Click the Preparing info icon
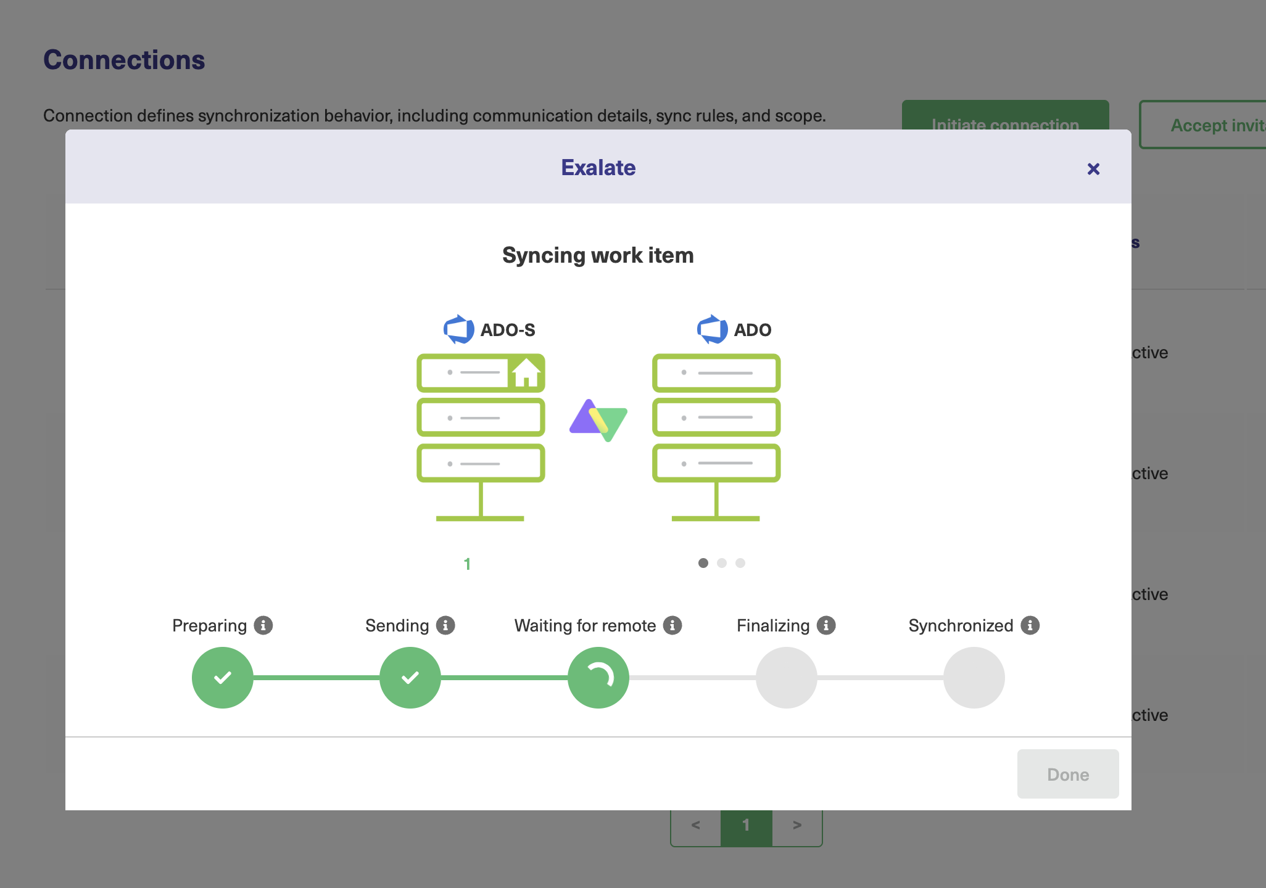The height and width of the screenshot is (888, 1266). pos(263,625)
